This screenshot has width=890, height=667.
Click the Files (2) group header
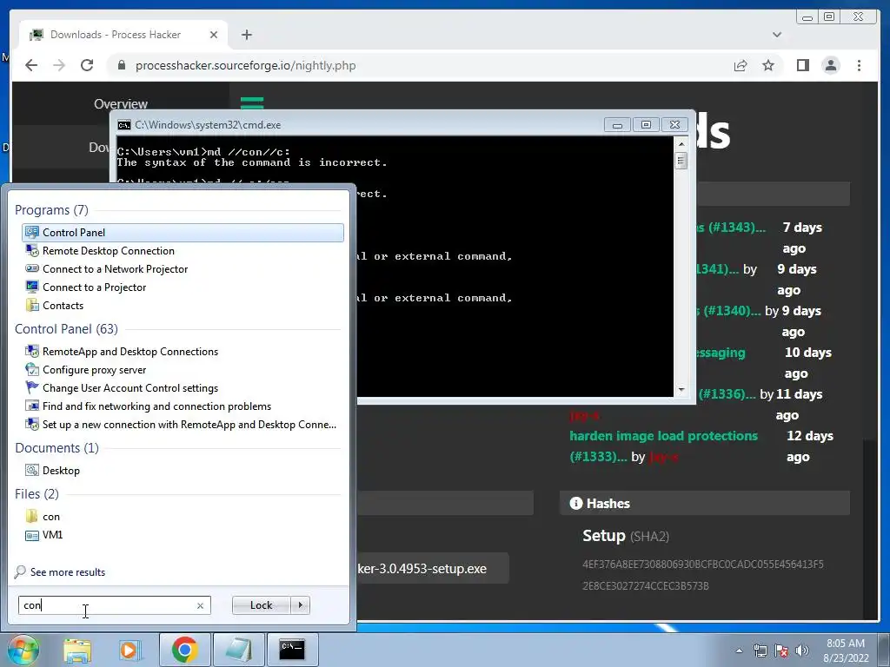pyautogui.click(x=37, y=494)
